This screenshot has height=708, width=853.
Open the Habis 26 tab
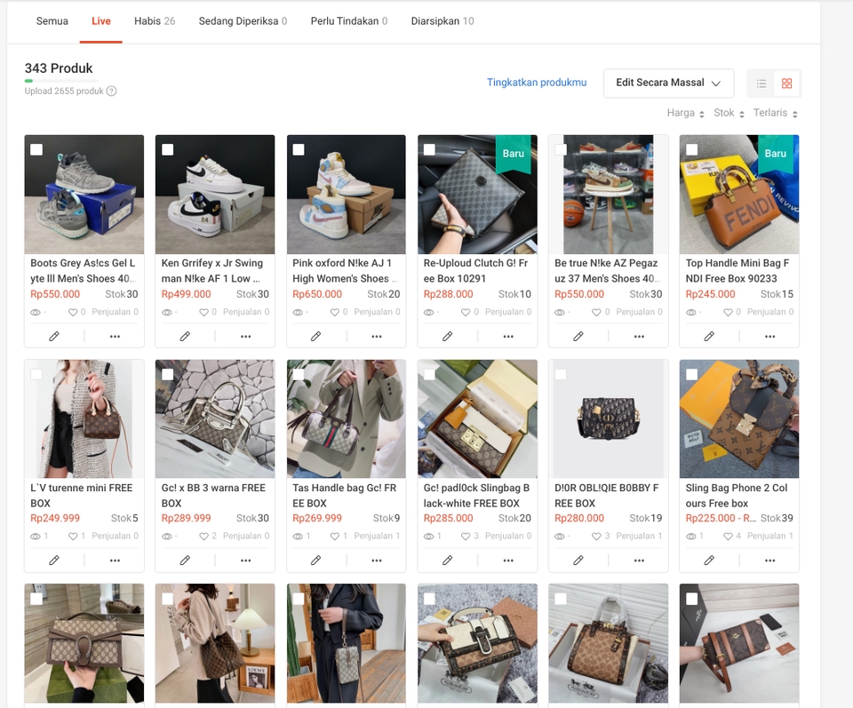pyautogui.click(x=155, y=21)
